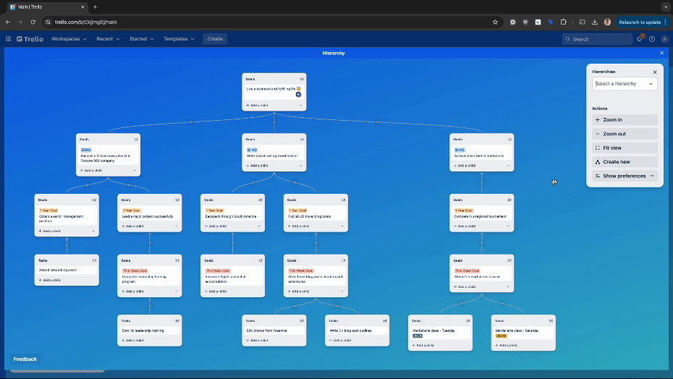This screenshot has height=379, width=673.
Task: Open the Trello account avatar
Action: (664, 39)
